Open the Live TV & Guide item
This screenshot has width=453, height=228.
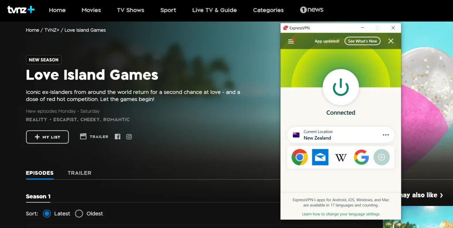[x=215, y=10]
